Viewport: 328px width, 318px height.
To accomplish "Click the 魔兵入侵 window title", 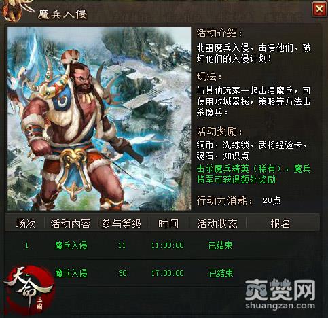I will pos(62,14).
